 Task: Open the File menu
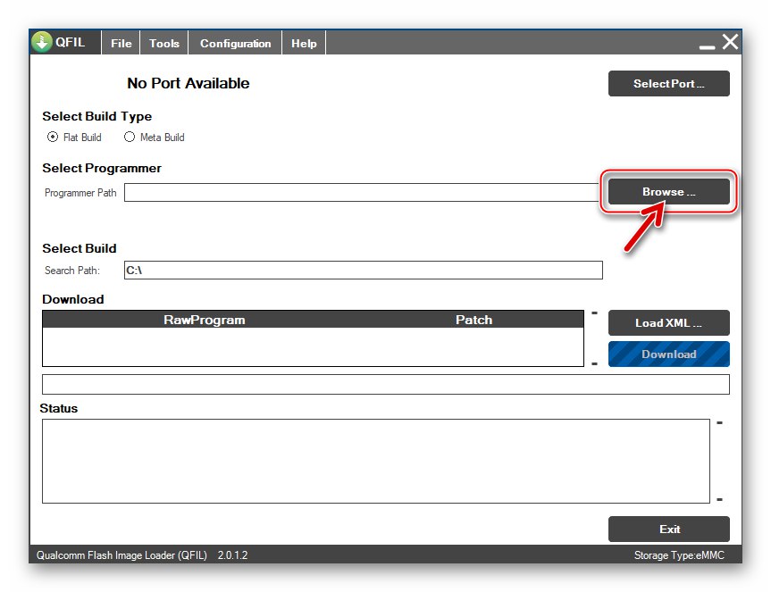[x=121, y=43]
